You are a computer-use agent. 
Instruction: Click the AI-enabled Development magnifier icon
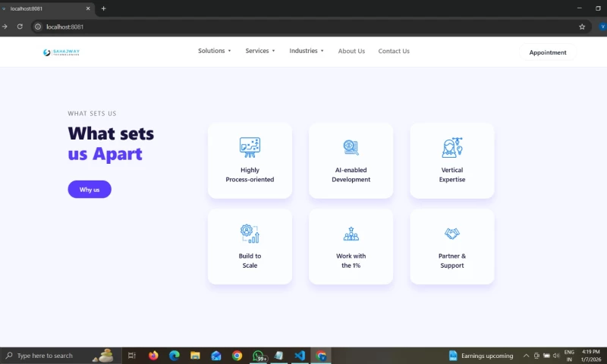tap(351, 147)
